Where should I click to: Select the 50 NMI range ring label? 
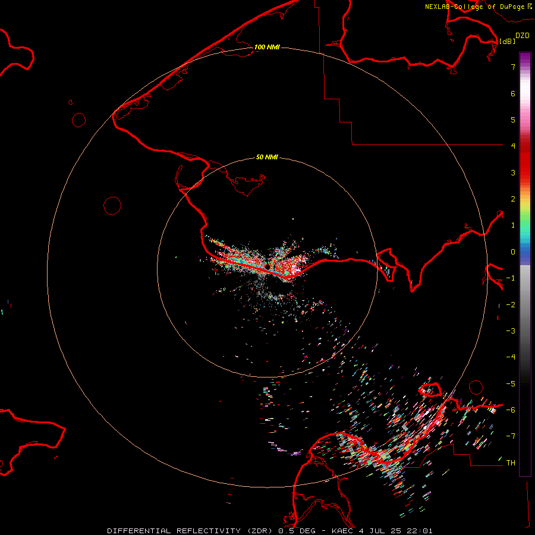coord(267,157)
